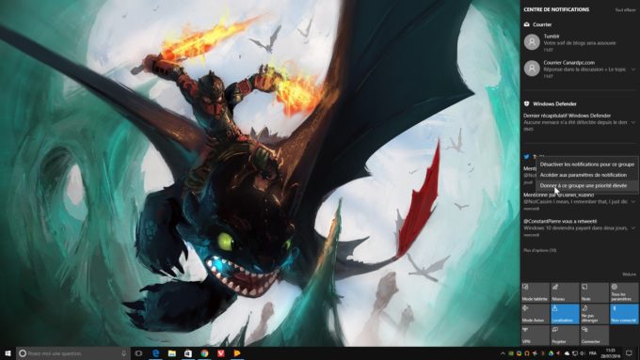The height and width of the screenshot is (360, 640).
Task: Click Tout effacer in notification center
Action: 625,9
